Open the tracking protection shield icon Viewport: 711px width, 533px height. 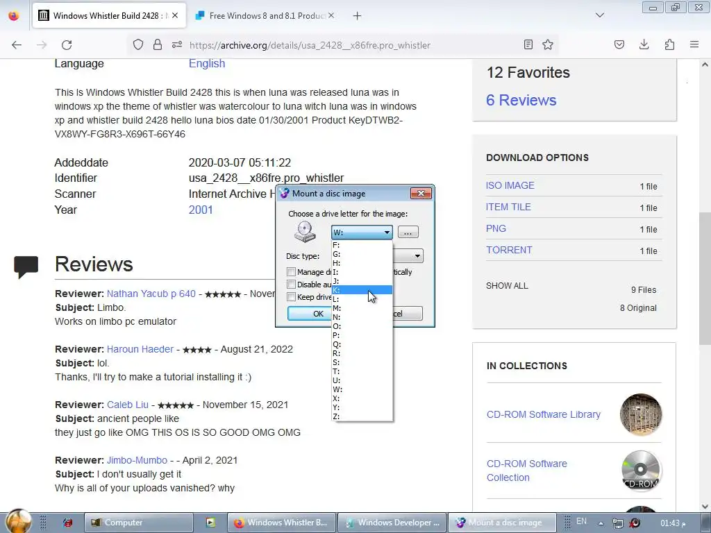138,45
